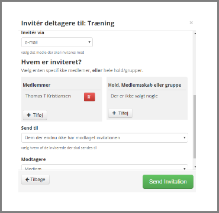Add a group with Tilføj under Hold
Viewport: 219px width, 213px height.
[x=120, y=113]
